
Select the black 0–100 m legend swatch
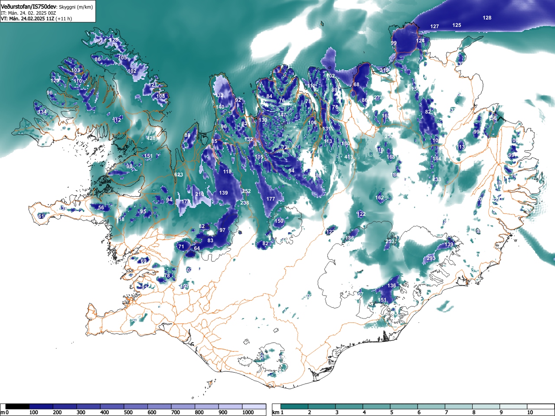[x=17, y=406]
